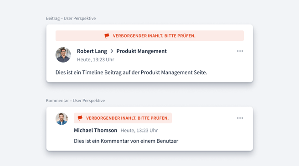Click 'VERBORGENDER INHALT' text in the post banner
The image size is (299, 166).
click(x=138, y=36)
